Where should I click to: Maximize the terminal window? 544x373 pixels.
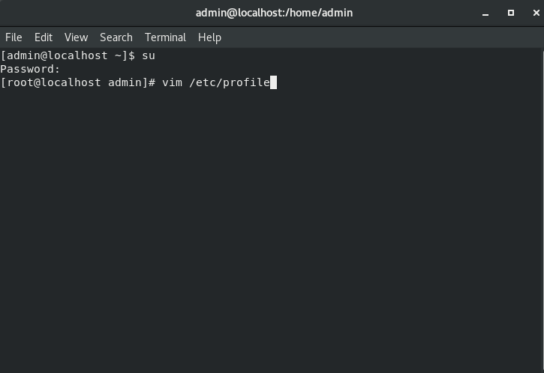(x=511, y=13)
